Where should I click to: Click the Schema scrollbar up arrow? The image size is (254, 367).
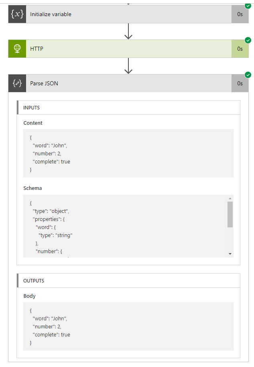pos(230,198)
